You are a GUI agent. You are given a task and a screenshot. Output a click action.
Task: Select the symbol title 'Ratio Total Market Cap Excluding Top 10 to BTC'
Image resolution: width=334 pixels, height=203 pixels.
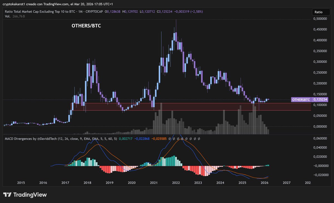coord(40,12)
